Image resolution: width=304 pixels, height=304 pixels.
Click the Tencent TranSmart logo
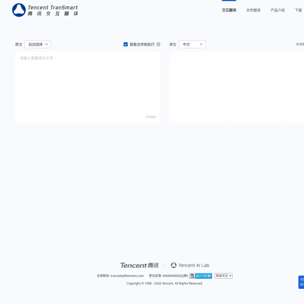pyautogui.click(x=45, y=10)
